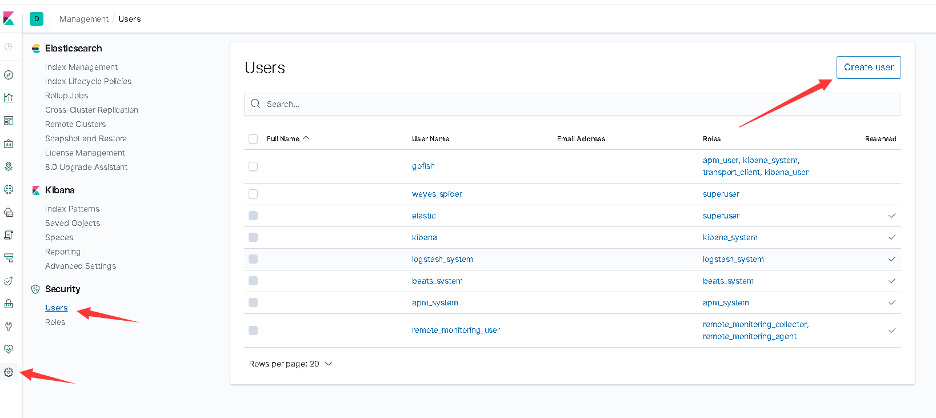The image size is (936, 418).
Task: Open Uptime icon in sidebar
Action: click(x=9, y=281)
